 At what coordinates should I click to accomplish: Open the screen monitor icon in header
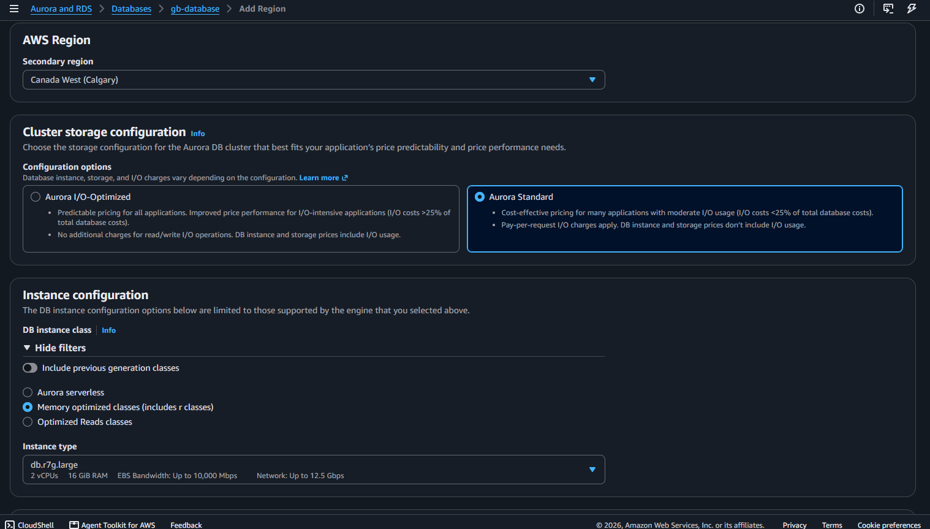coord(888,9)
